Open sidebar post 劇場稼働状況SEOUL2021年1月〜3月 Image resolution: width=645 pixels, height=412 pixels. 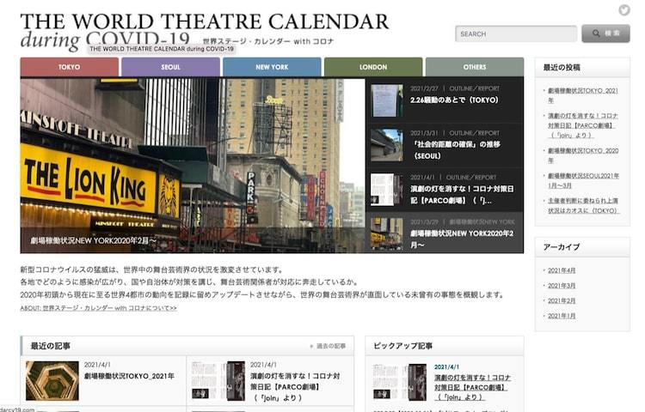point(583,180)
